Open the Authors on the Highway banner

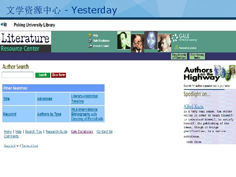(x=210, y=74)
